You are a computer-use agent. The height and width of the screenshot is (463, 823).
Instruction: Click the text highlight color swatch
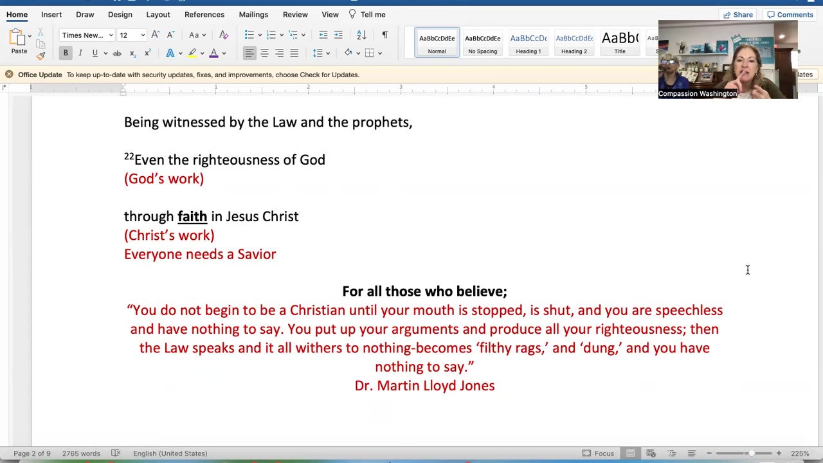192,53
